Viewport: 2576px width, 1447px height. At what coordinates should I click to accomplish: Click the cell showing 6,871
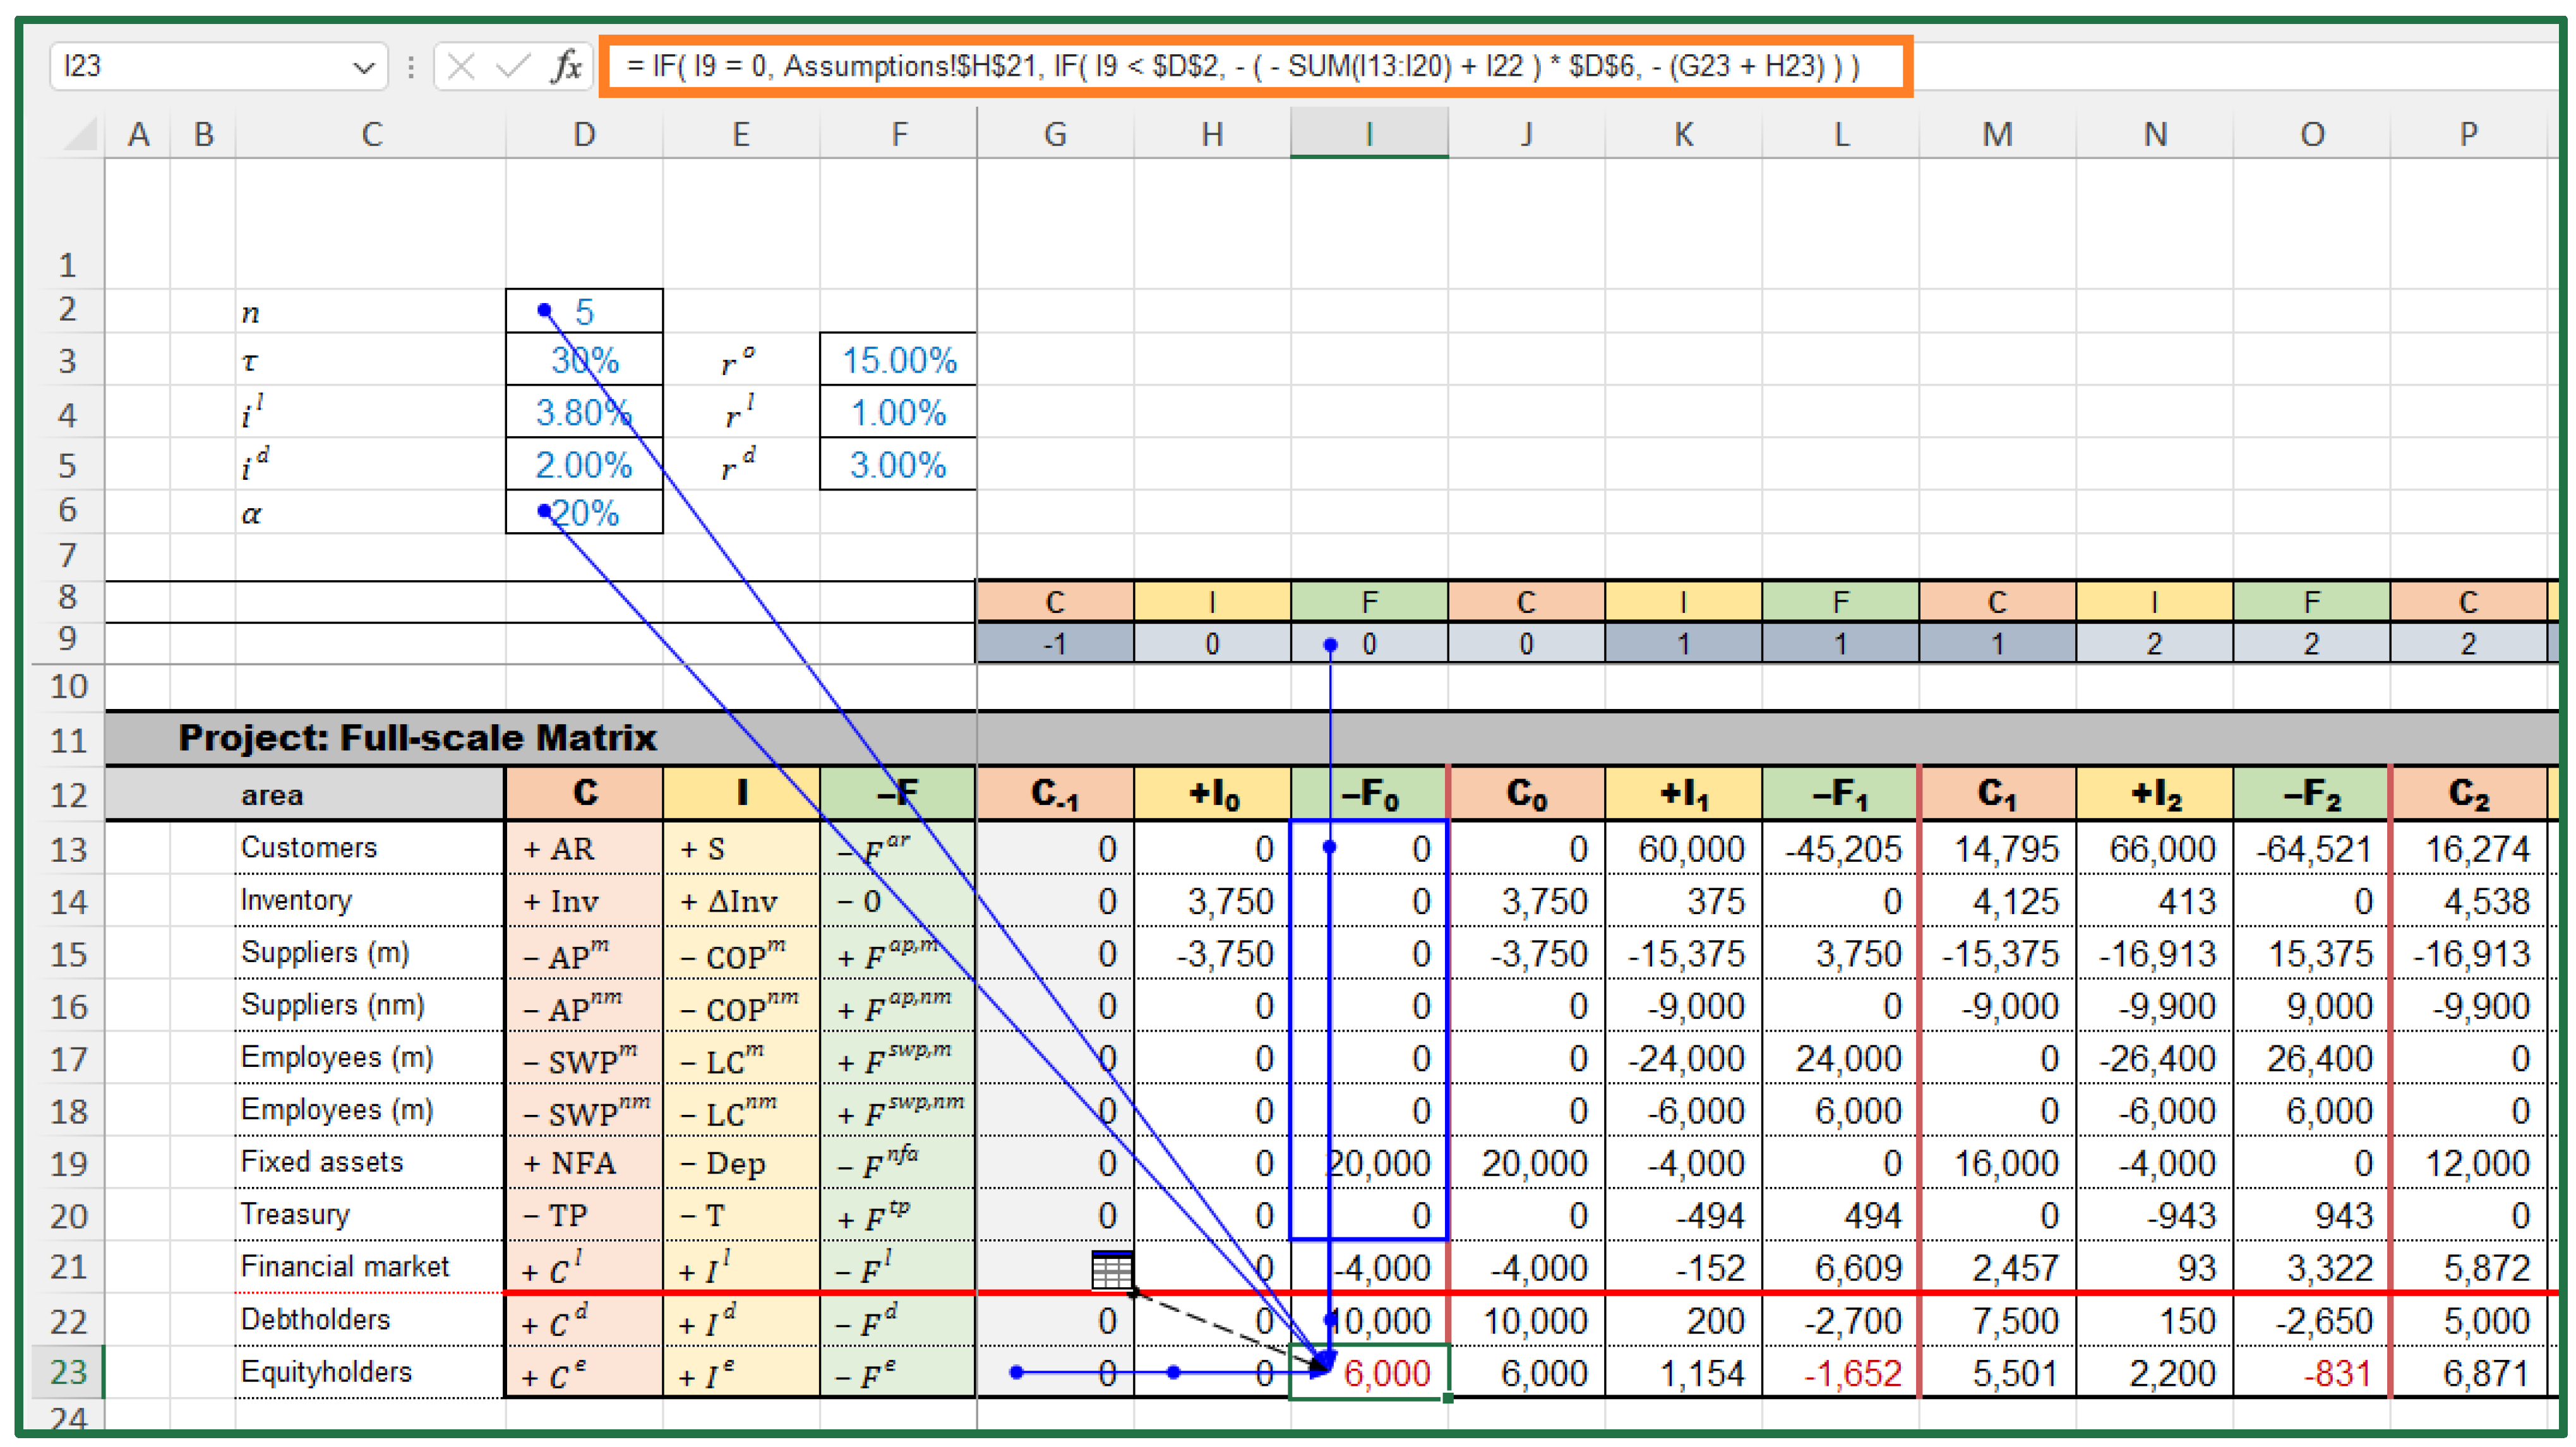(x=2468, y=1372)
